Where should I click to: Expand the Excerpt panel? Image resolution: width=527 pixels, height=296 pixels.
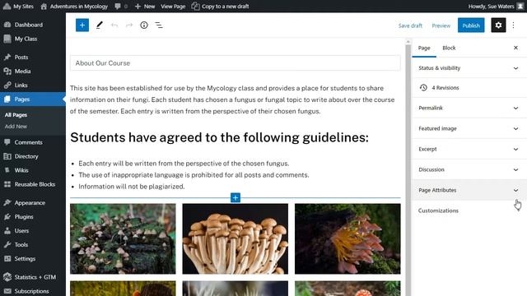[469, 149]
